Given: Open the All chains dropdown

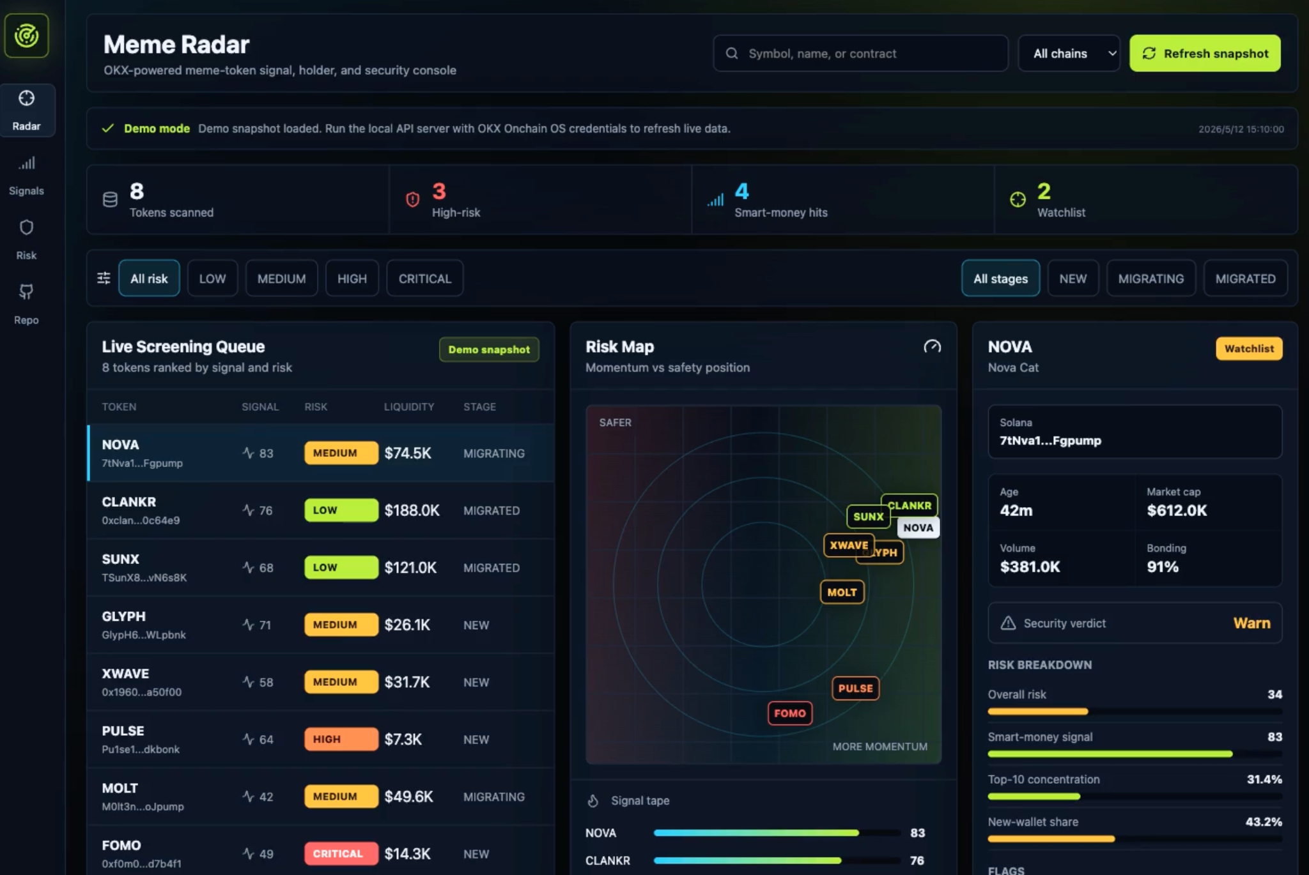Looking at the screenshot, I should pos(1069,54).
